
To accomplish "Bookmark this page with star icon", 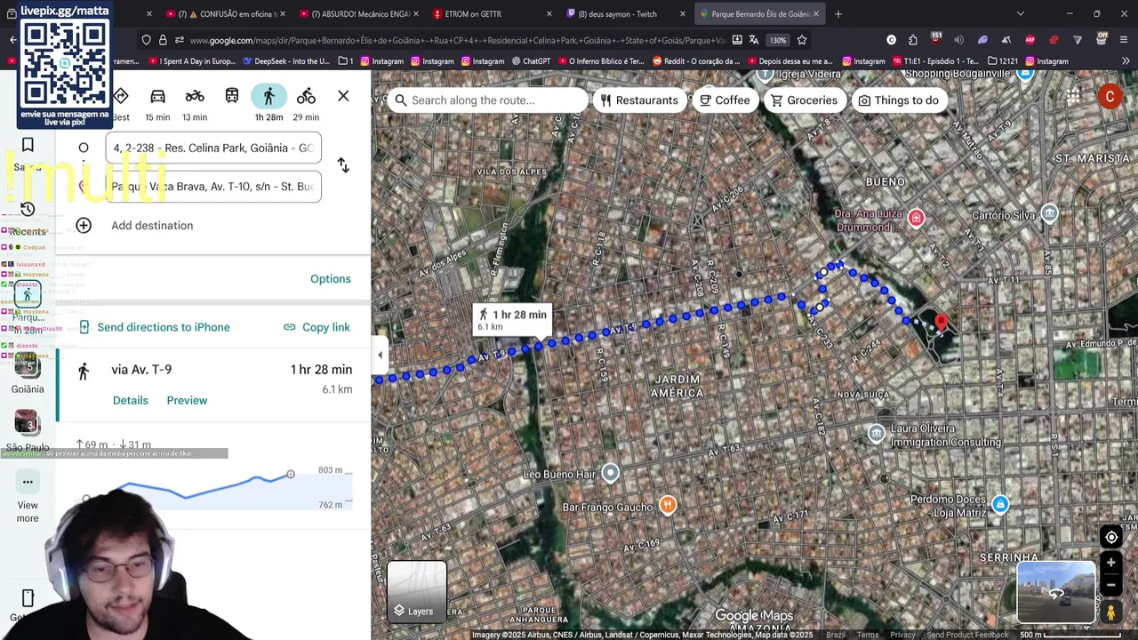I will 802,40.
